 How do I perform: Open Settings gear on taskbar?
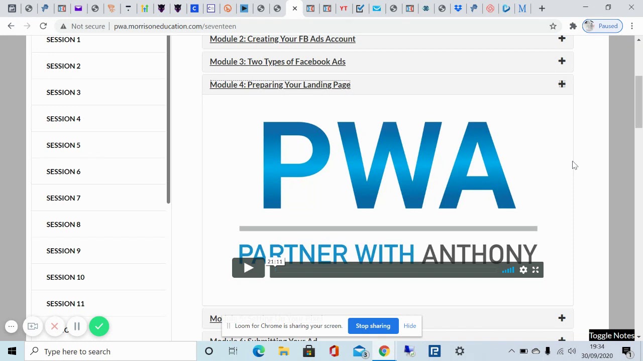[x=460, y=351]
